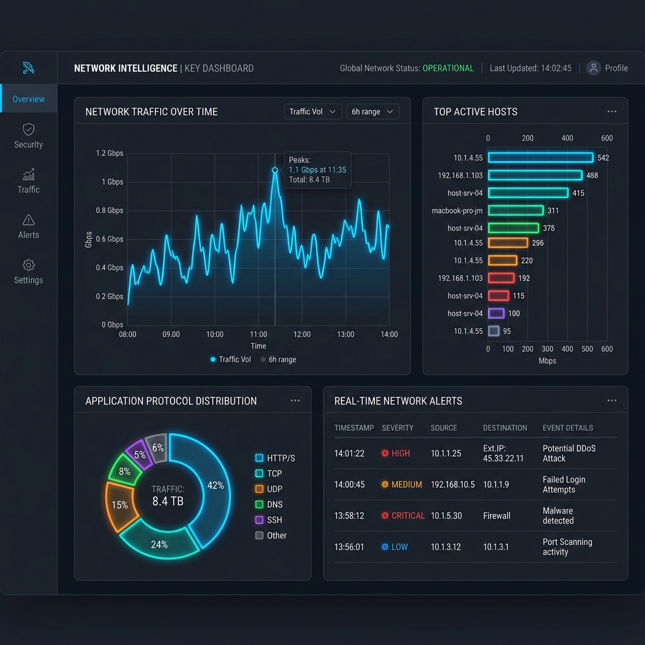The height and width of the screenshot is (645, 645).
Task: Click source IP 192.168.10.5
Action: (x=452, y=484)
